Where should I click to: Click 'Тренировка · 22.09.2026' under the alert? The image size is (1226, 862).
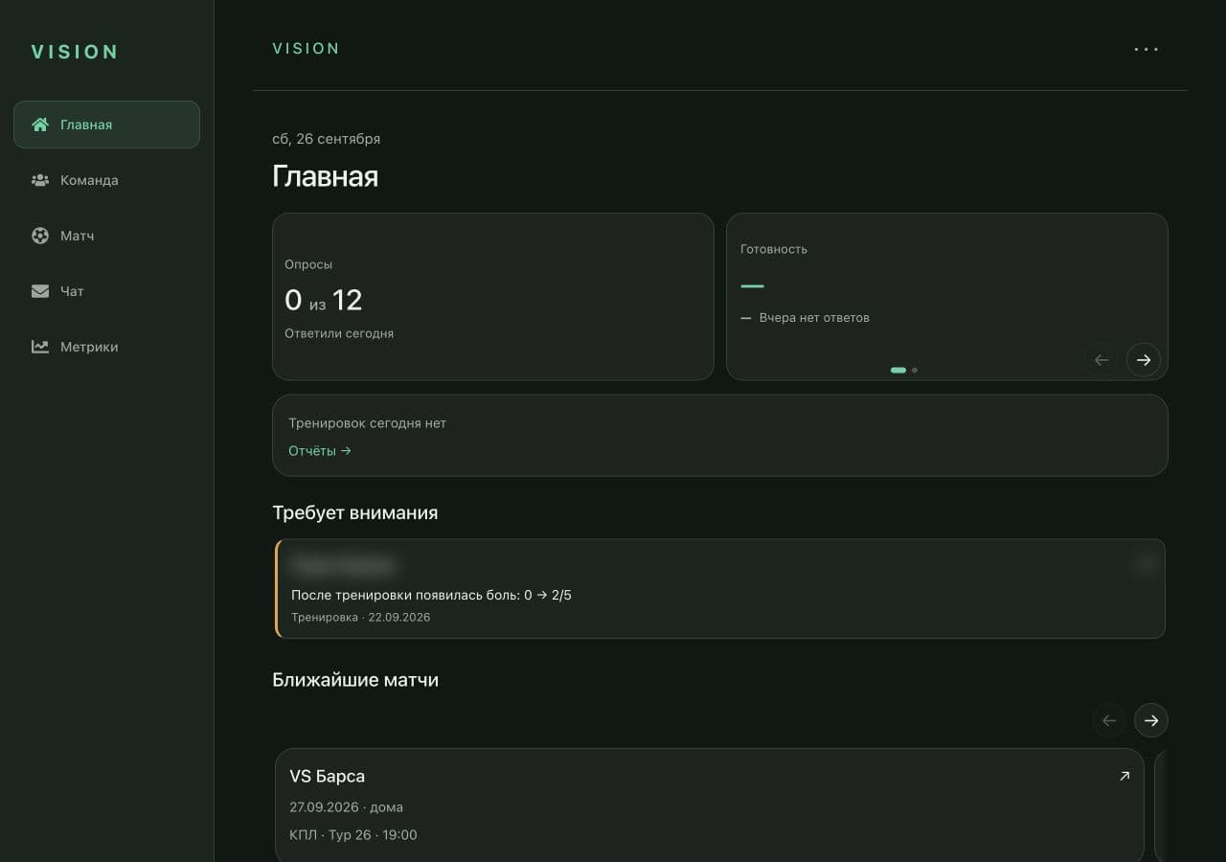click(x=361, y=617)
